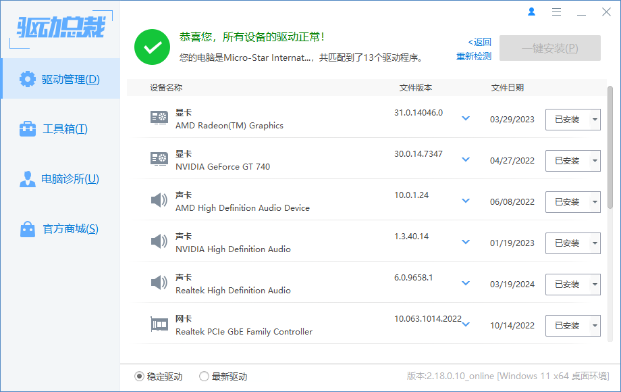Click the green checkmark status icon

(152, 47)
